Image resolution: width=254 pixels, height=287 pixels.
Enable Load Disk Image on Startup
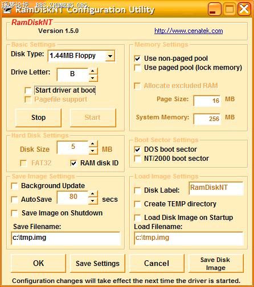[137, 218]
